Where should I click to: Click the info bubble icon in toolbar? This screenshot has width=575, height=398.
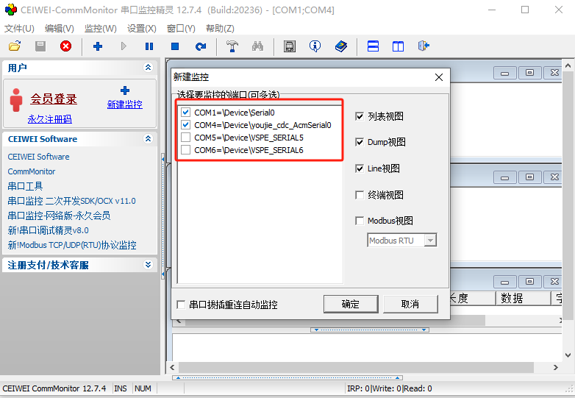315,46
